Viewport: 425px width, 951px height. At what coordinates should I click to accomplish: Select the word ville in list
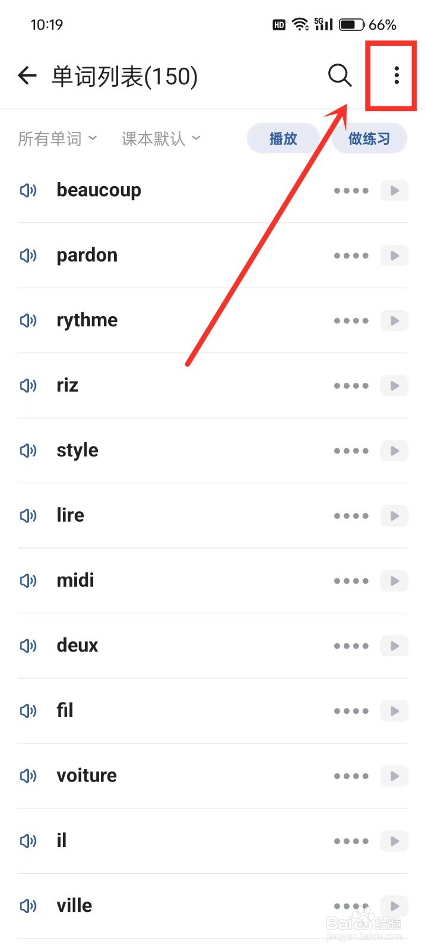tap(74, 905)
